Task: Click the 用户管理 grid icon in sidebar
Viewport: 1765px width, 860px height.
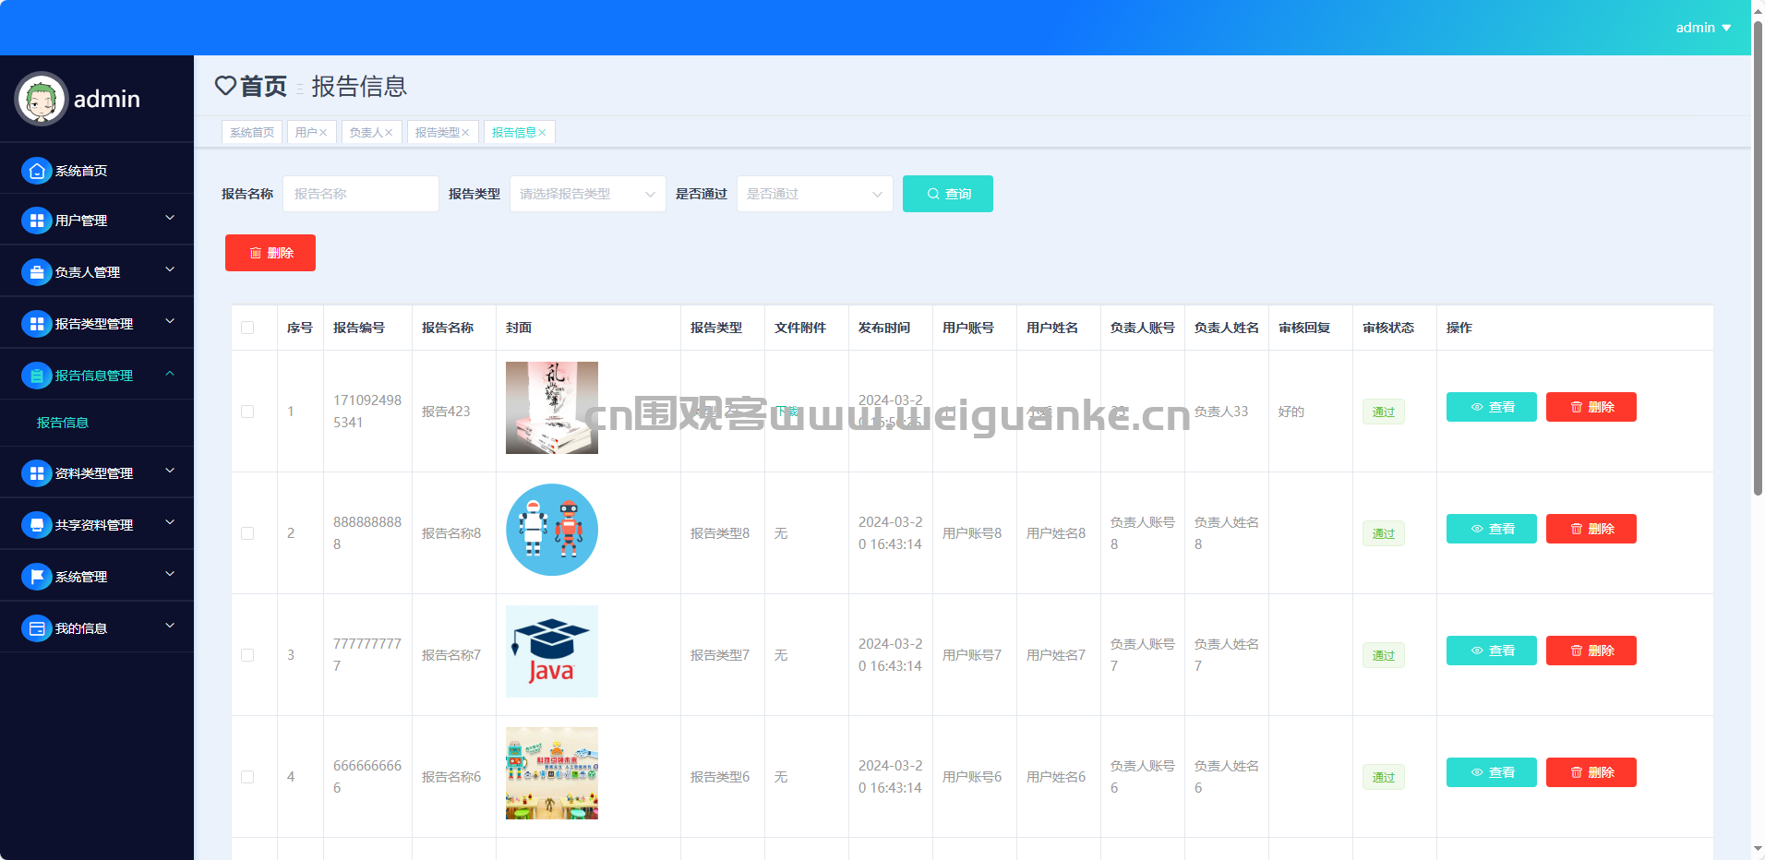Action: pos(36,221)
